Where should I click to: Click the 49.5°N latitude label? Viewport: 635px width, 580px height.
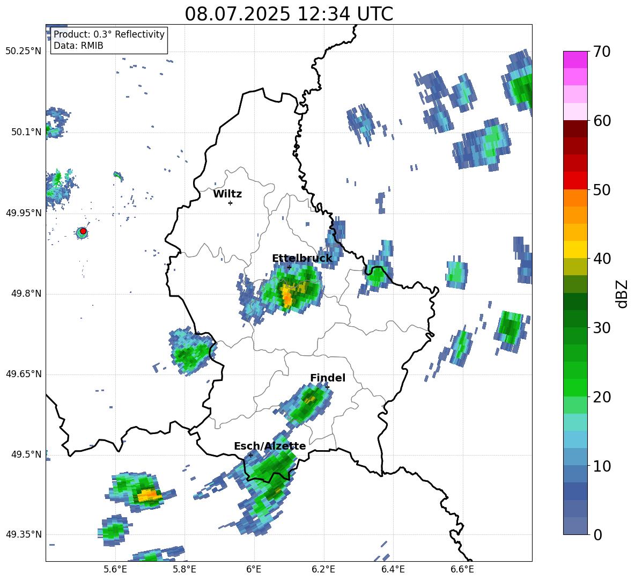pos(26,454)
